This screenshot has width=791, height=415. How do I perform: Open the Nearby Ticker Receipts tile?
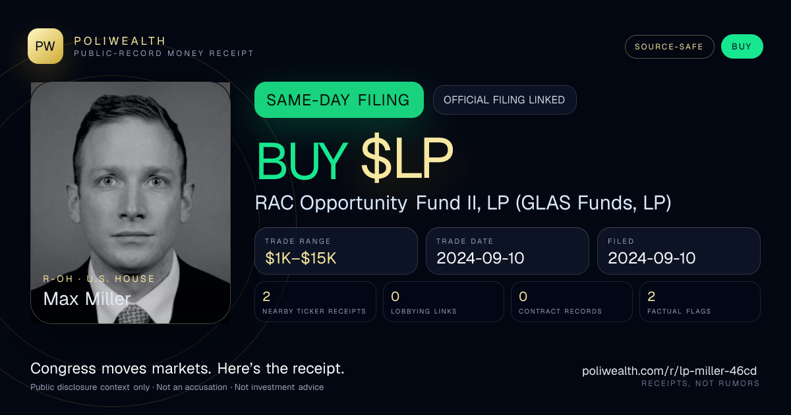[x=315, y=302]
